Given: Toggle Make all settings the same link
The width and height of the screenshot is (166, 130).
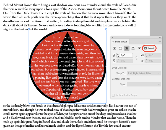Looking at the screenshot, I should click(136, 58).
